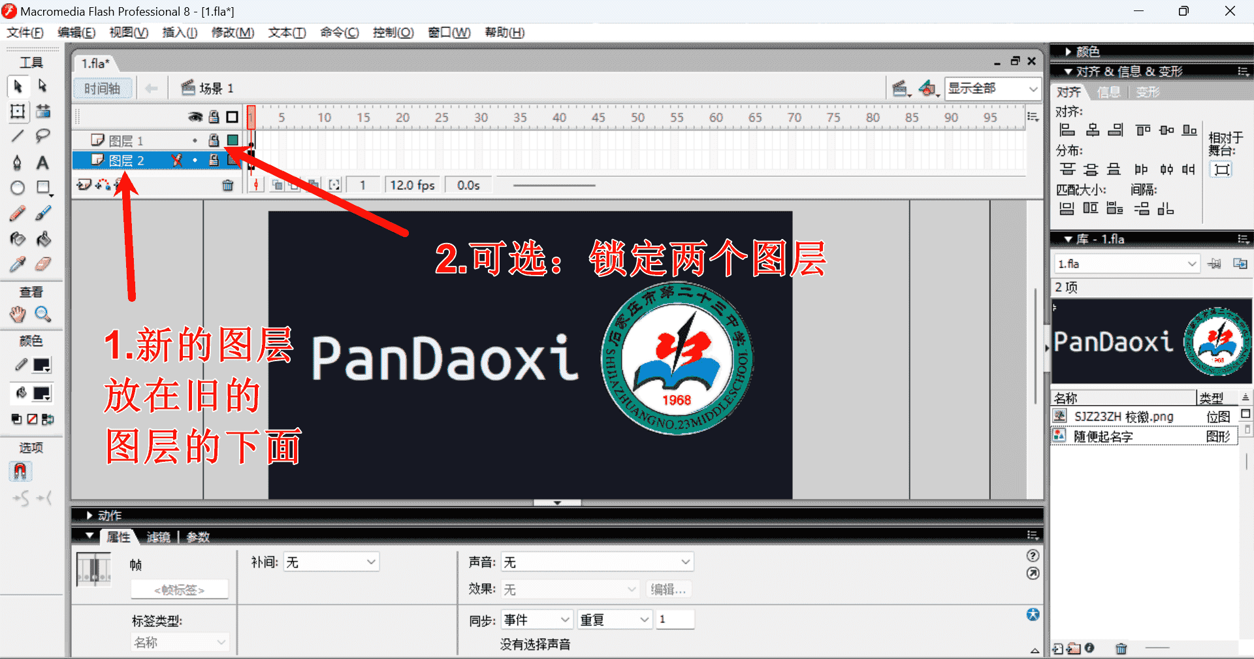
Task: Click the 时间轴 timeline button
Action: (x=102, y=89)
